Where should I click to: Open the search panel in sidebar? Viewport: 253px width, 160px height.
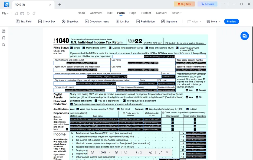4,45
